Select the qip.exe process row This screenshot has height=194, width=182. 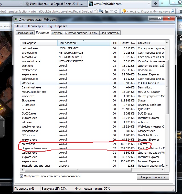[x=92, y=109]
